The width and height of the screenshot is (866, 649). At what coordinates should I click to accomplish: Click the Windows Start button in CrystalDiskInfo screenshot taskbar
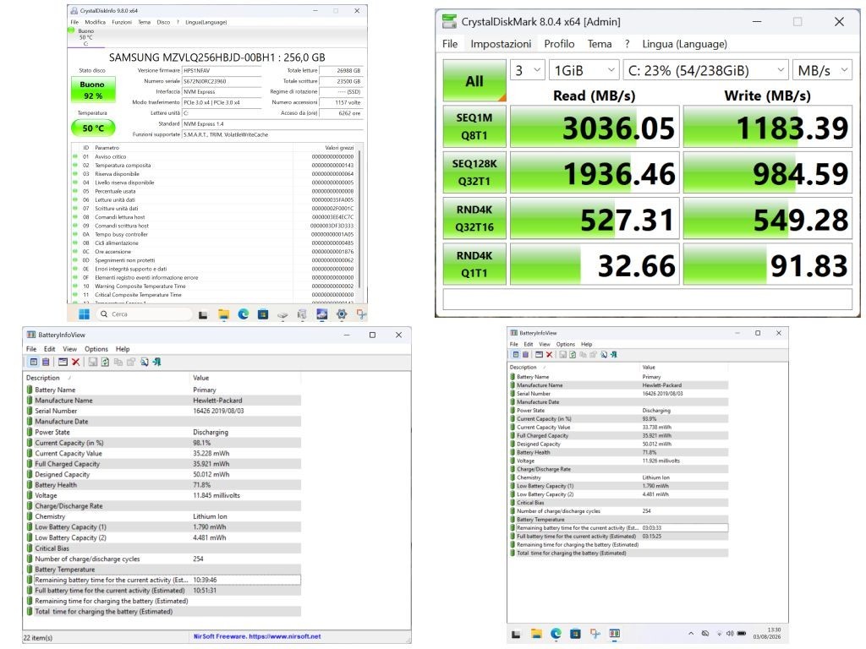pyautogui.click(x=84, y=314)
